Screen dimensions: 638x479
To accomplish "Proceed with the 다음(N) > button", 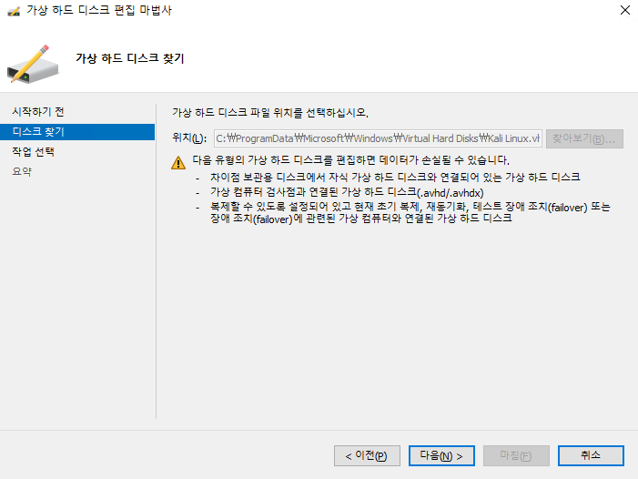I will click(441, 455).
